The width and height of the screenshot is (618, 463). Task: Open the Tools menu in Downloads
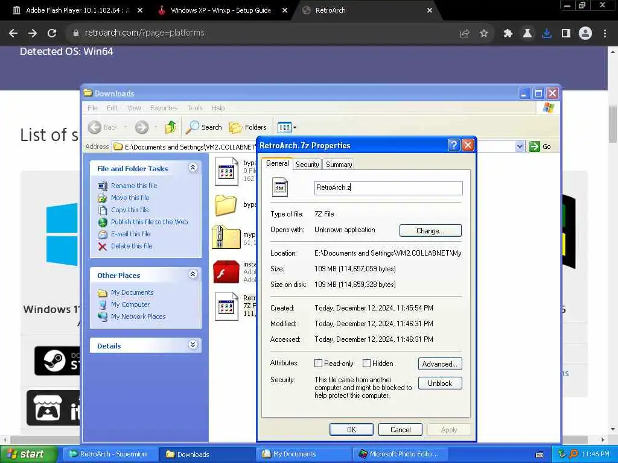click(195, 108)
